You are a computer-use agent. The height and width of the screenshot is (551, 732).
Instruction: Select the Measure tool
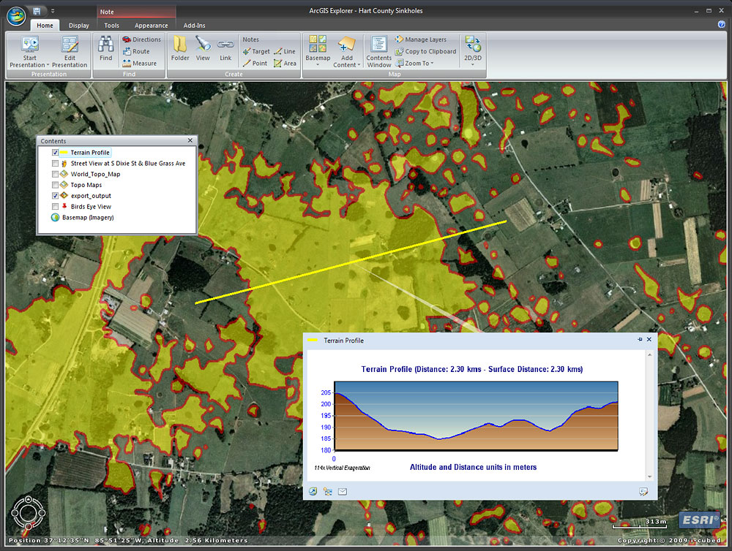pos(140,64)
